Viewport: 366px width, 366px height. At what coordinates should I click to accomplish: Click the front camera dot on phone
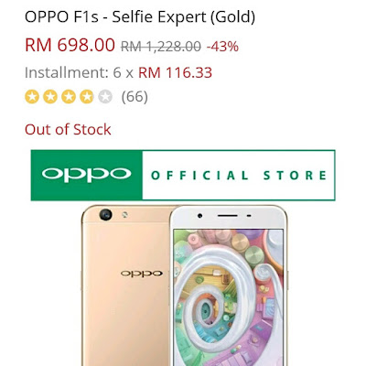pos(199,216)
